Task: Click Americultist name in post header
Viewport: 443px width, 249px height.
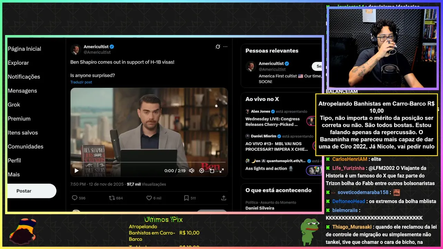Action: pos(96,47)
